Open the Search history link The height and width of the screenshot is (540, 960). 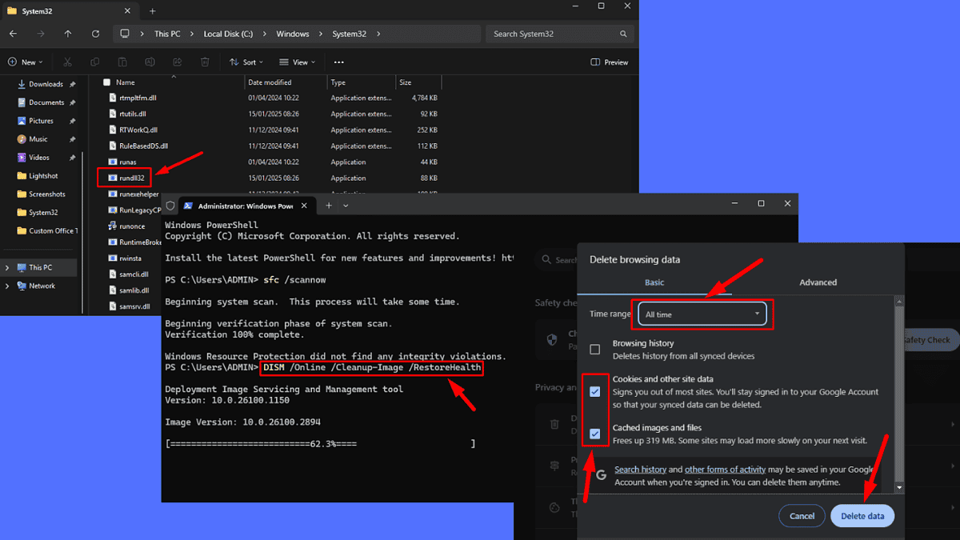(640, 469)
